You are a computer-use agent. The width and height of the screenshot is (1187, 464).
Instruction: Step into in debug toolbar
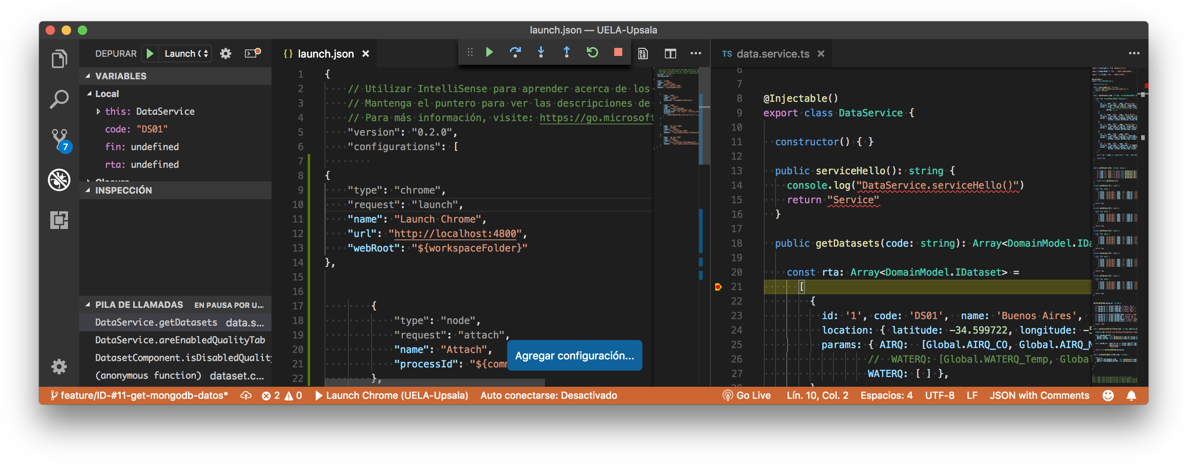click(x=541, y=52)
